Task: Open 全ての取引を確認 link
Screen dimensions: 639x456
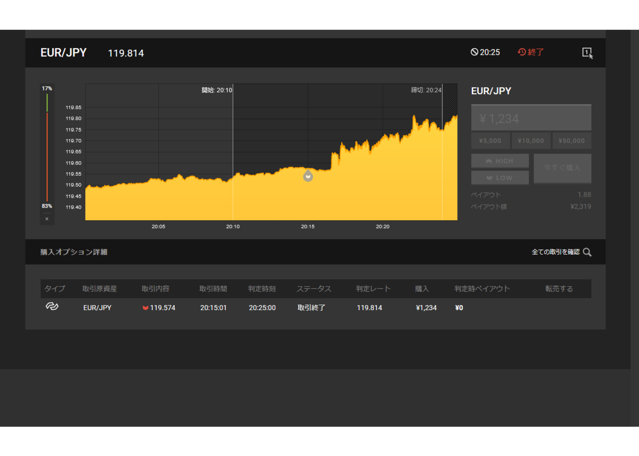Action: (555, 252)
